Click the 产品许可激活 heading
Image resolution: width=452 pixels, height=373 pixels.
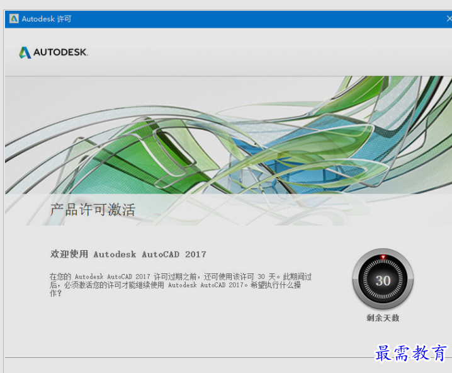(x=93, y=210)
